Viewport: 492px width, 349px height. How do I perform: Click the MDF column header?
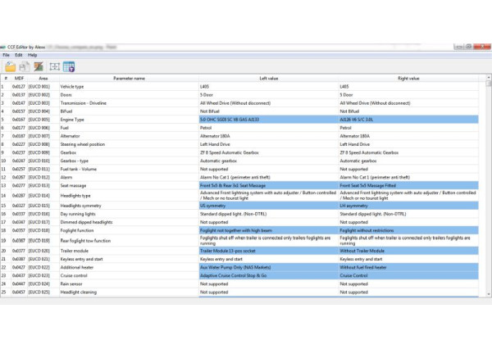click(x=17, y=79)
